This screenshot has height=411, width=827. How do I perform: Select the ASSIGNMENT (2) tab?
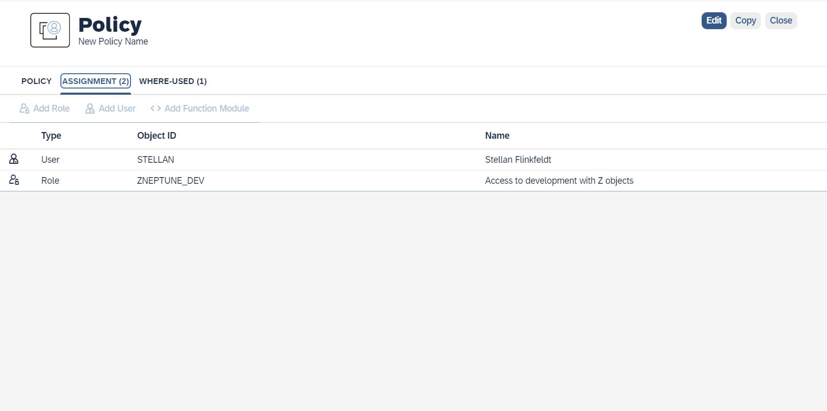coord(96,81)
